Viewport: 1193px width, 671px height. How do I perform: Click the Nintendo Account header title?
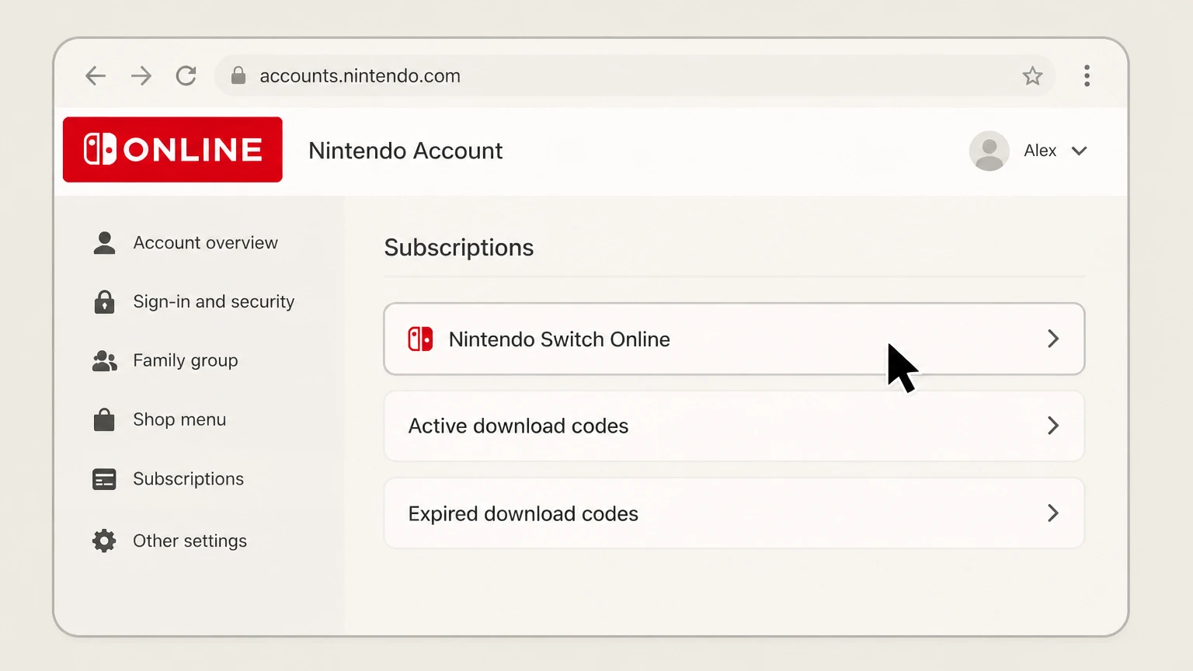pyautogui.click(x=405, y=151)
